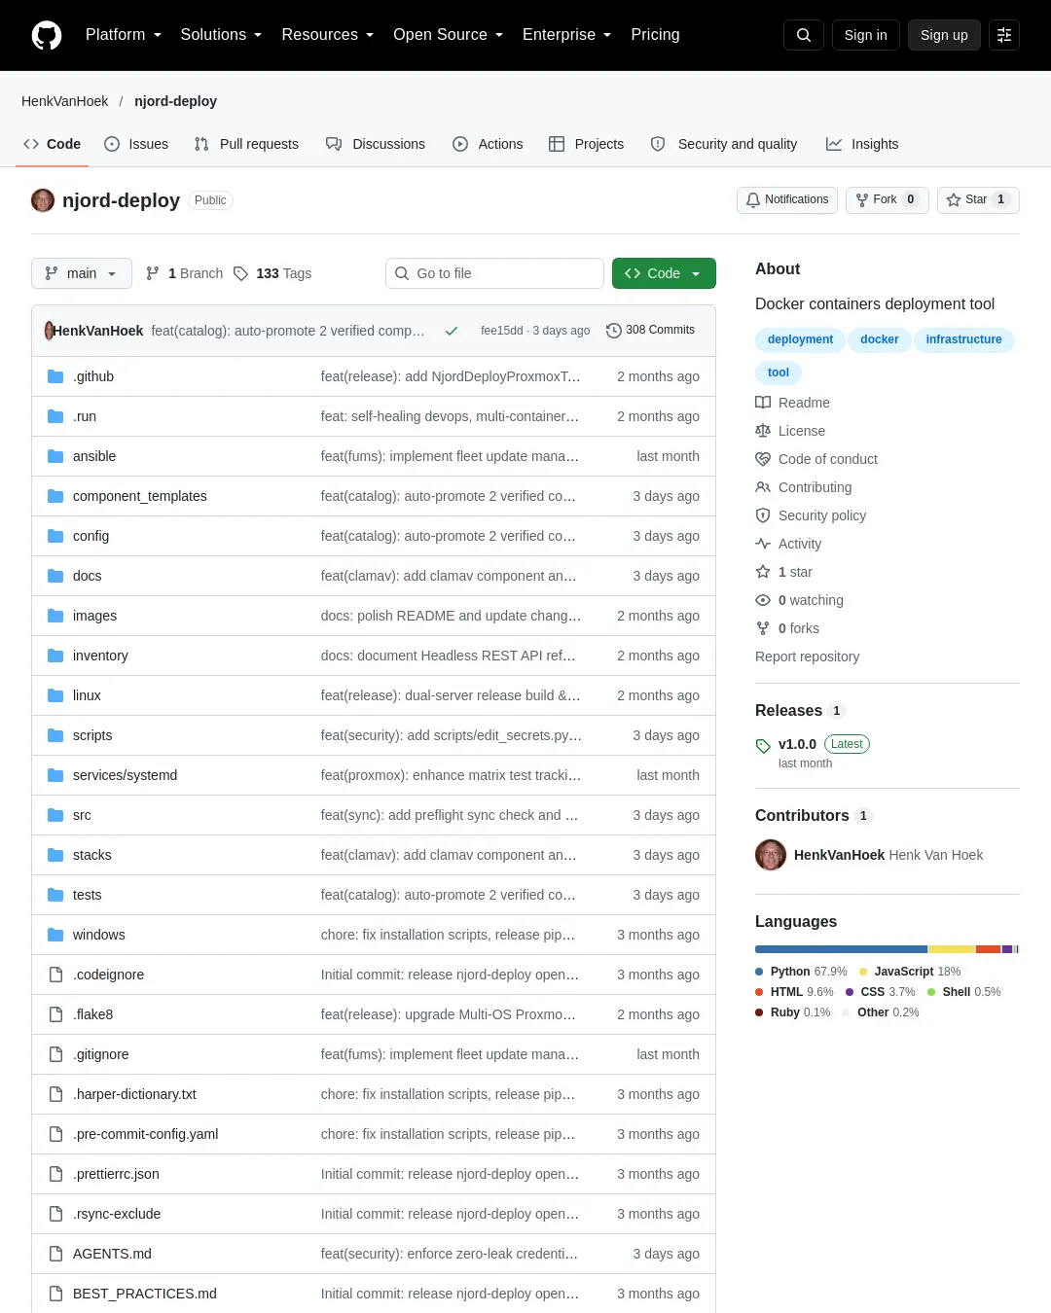1051x1313 pixels.
Task: Click the branch icon beside 1 Branch
Action: click(x=153, y=273)
